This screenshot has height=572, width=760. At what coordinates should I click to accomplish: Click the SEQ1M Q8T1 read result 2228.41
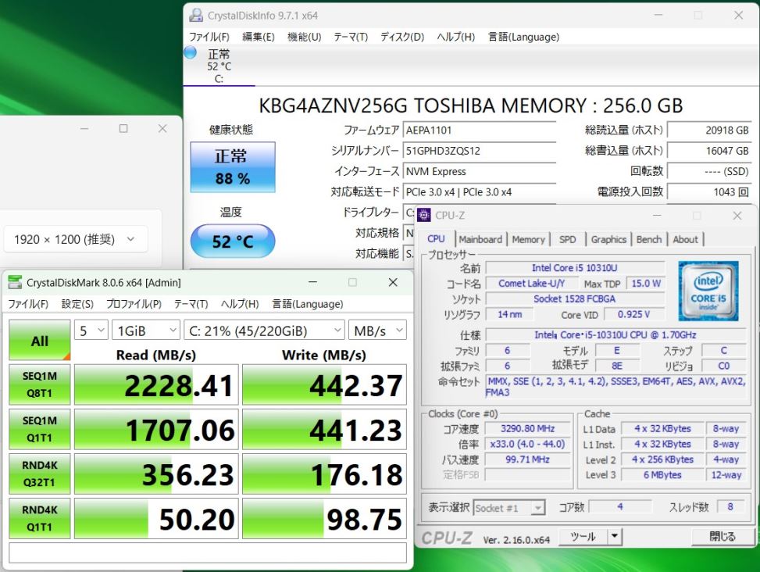pos(156,384)
